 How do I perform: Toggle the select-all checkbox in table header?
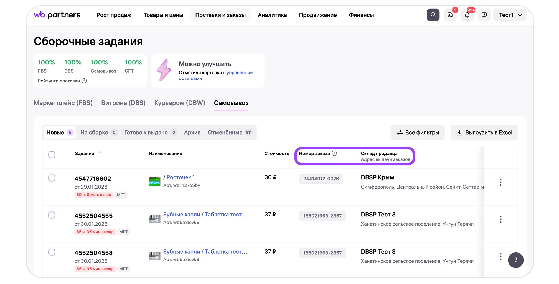tap(52, 154)
